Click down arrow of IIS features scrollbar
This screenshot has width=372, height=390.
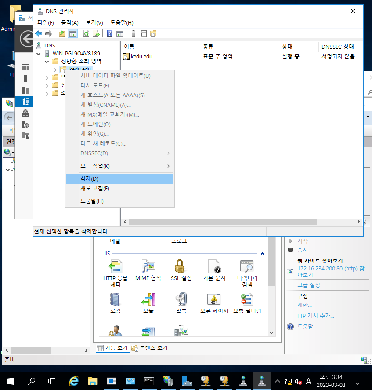[x=271, y=333]
